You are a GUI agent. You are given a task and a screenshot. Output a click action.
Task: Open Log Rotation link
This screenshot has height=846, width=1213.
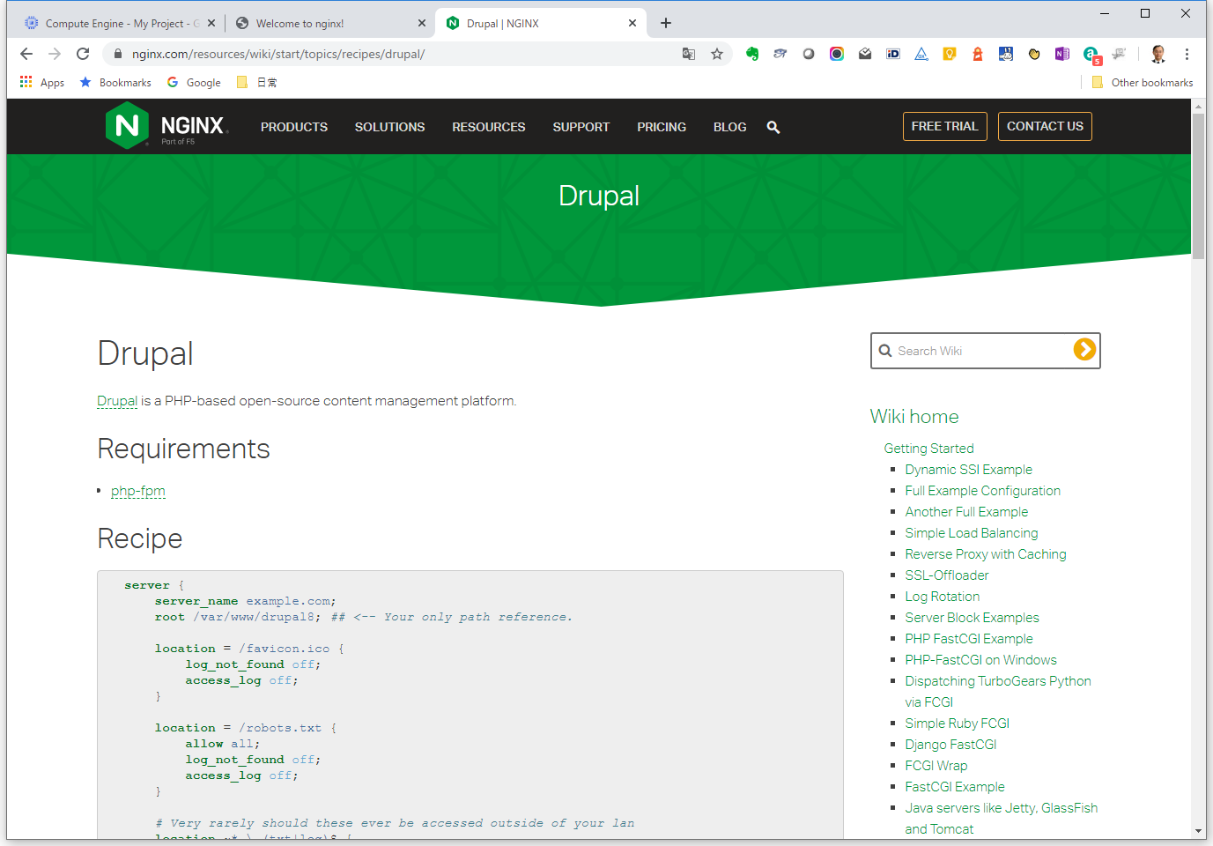coord(942,597)
